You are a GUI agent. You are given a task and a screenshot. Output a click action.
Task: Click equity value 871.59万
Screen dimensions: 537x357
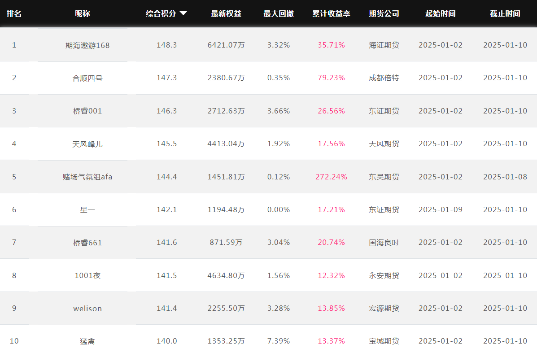click(x=226, y=243)
